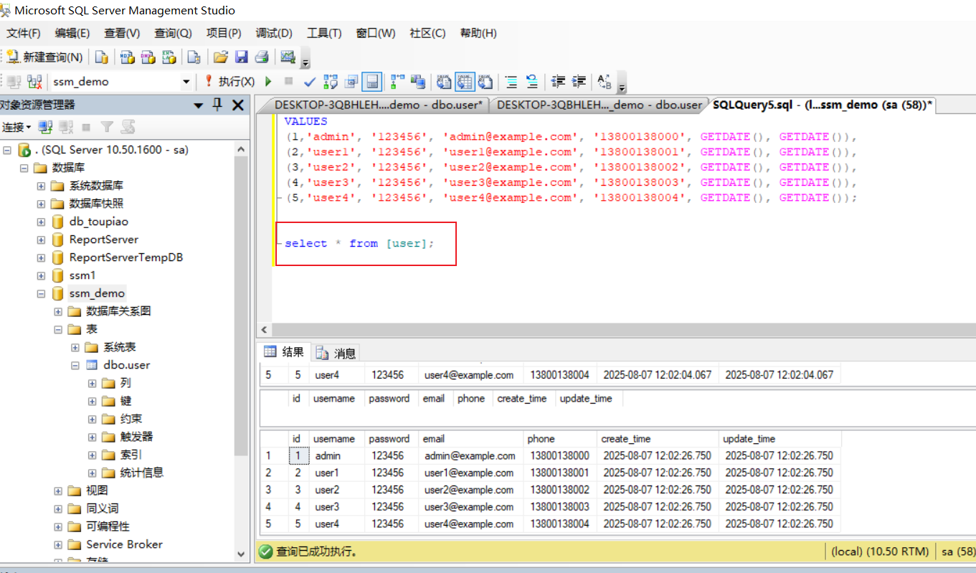
Task: Open Object Explorer window position arrow
Action: [199, 105]
